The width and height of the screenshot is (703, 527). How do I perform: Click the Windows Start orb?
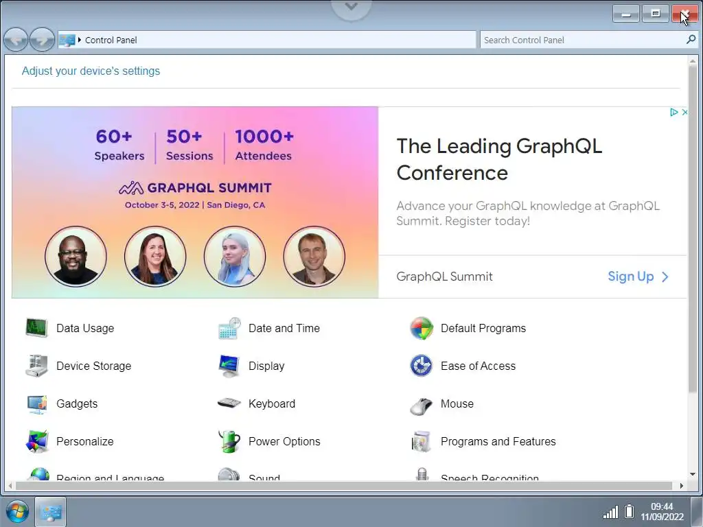pyautogui.click(x=17, y=511)
